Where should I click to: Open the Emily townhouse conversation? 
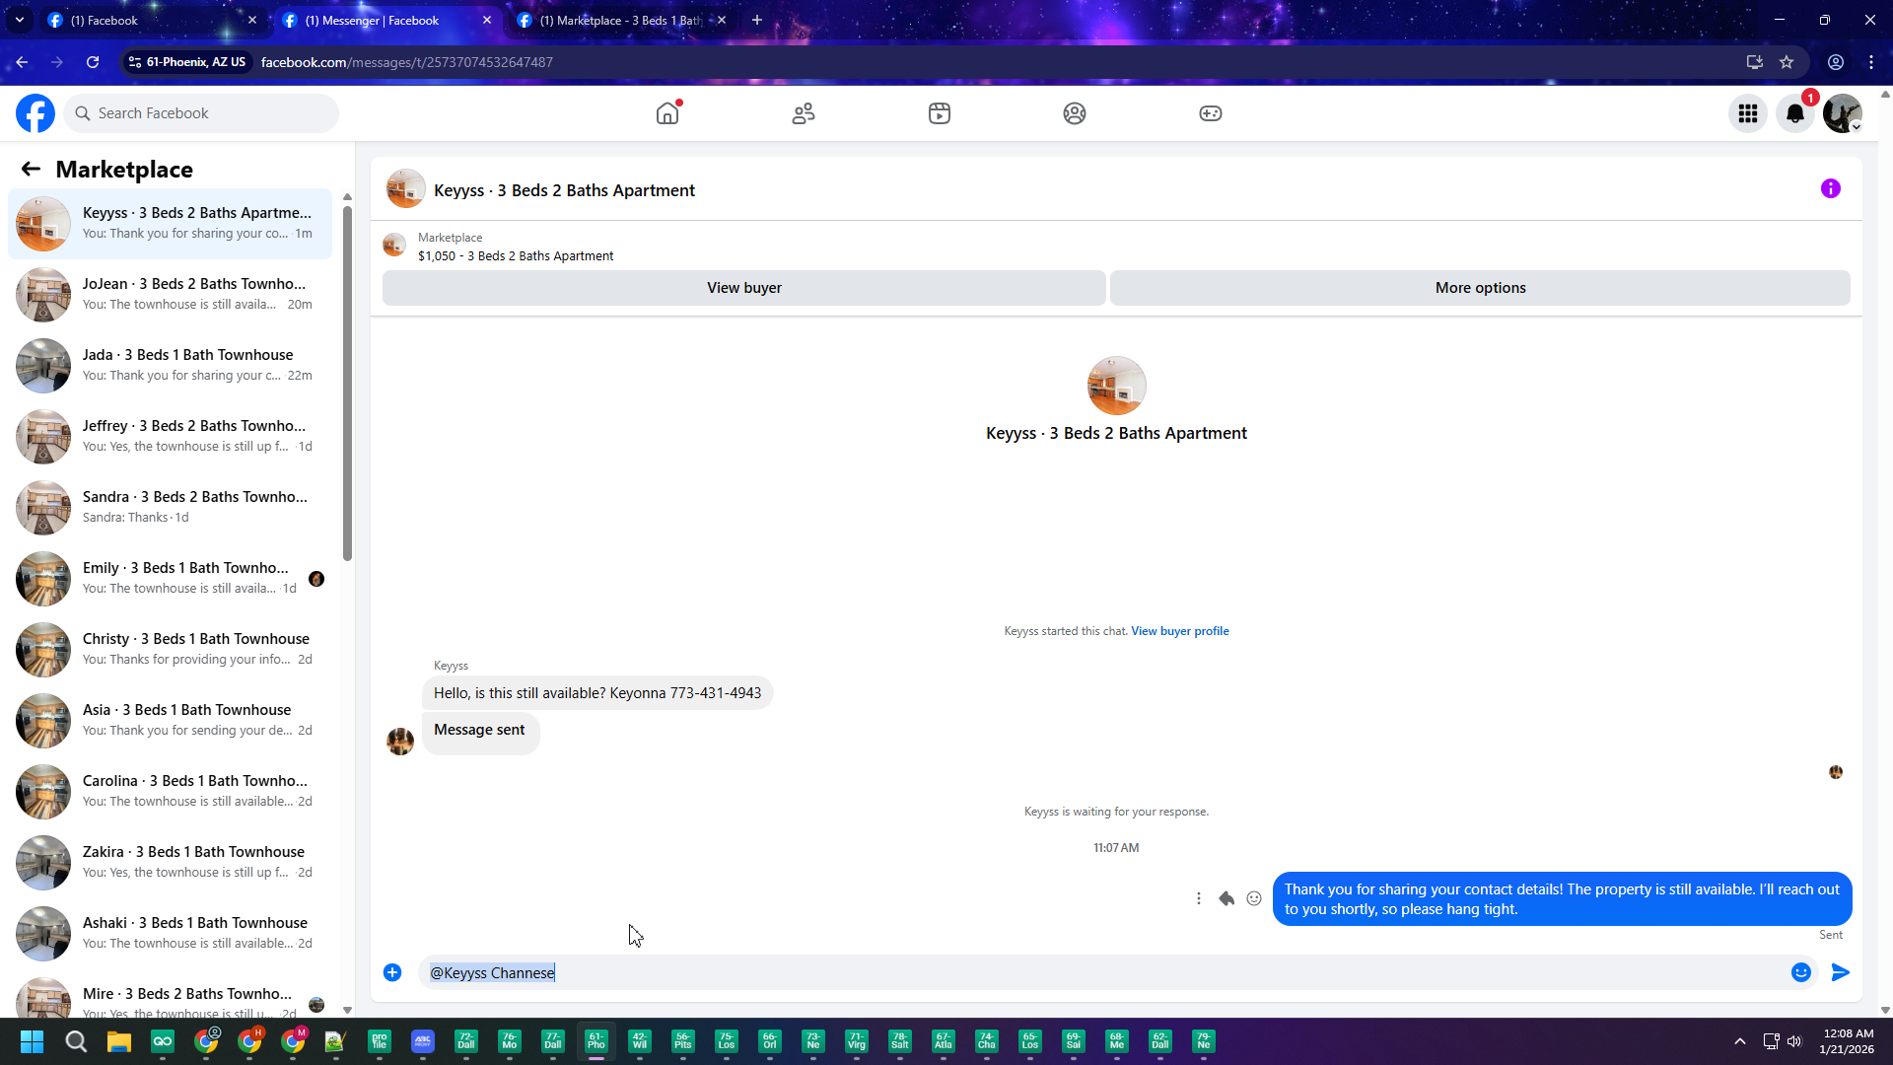tap(170, 578)
